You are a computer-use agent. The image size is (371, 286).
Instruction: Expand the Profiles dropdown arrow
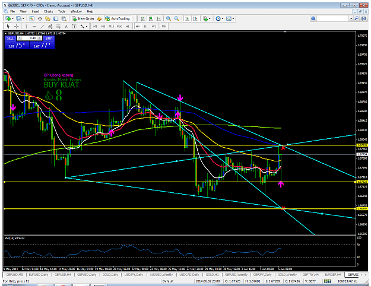(x=23, y=18)
